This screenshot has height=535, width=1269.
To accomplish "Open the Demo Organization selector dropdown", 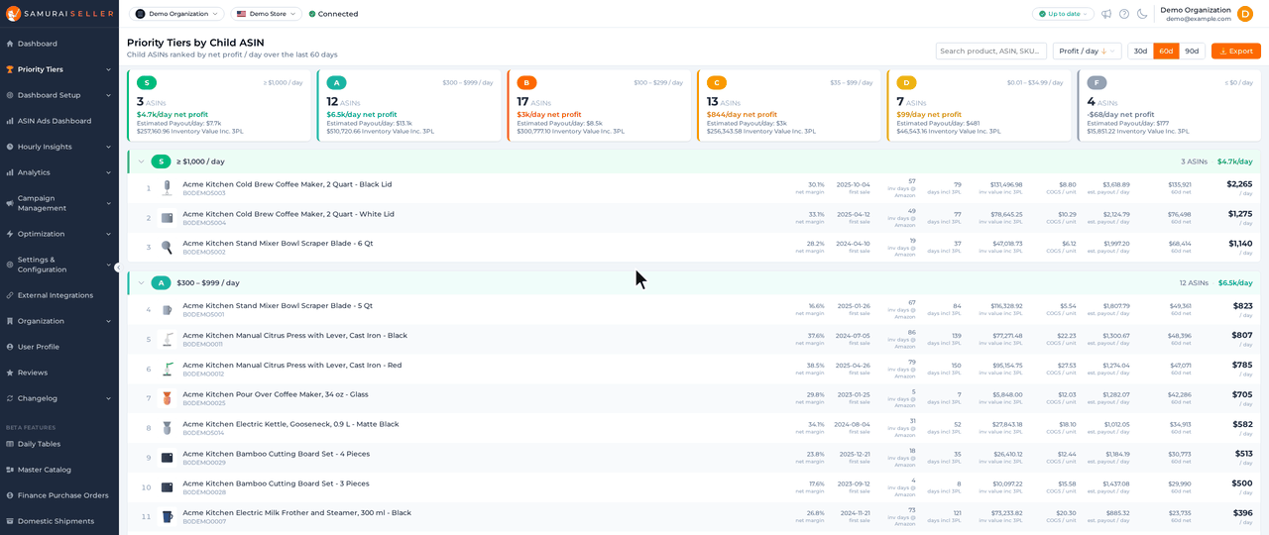I will point(176,14).
